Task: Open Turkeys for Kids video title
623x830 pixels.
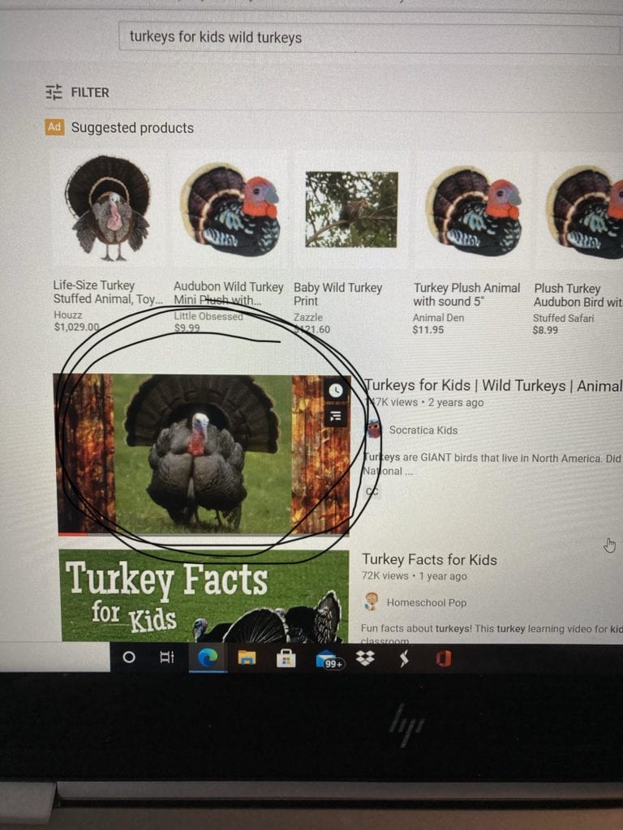Action: [x=492, y=385]
